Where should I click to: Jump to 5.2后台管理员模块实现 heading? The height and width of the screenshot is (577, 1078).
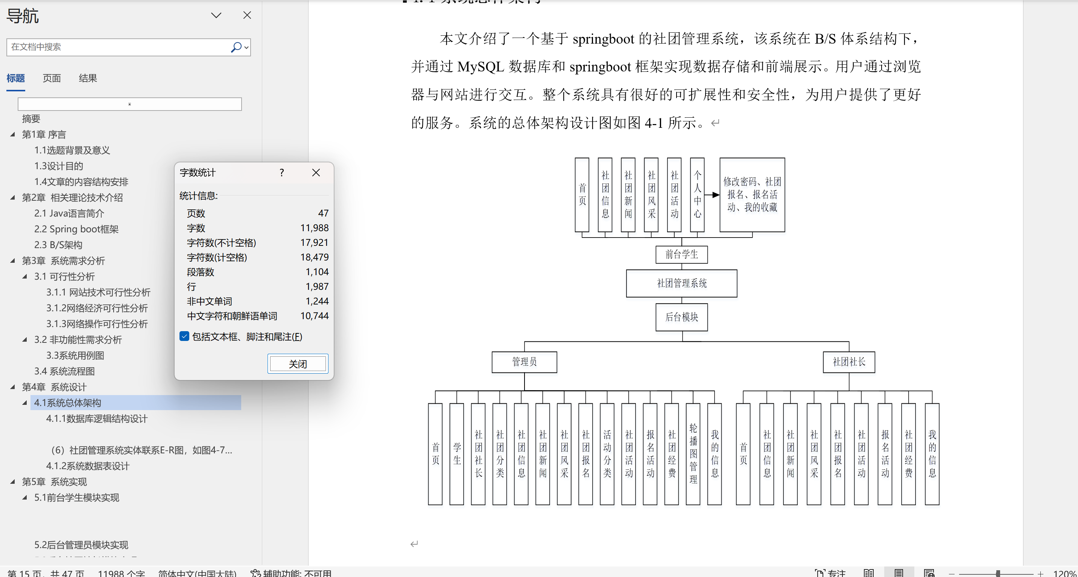click(81, 545)
